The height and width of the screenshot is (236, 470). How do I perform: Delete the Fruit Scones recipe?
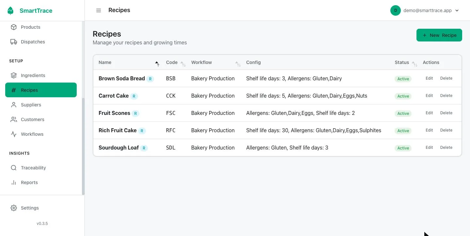[446, 113]
